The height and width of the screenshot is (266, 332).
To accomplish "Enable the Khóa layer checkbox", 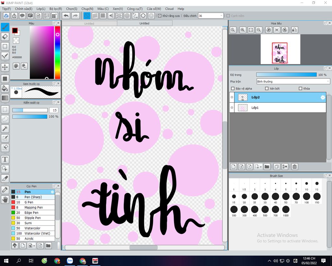I will coord(300,88).
